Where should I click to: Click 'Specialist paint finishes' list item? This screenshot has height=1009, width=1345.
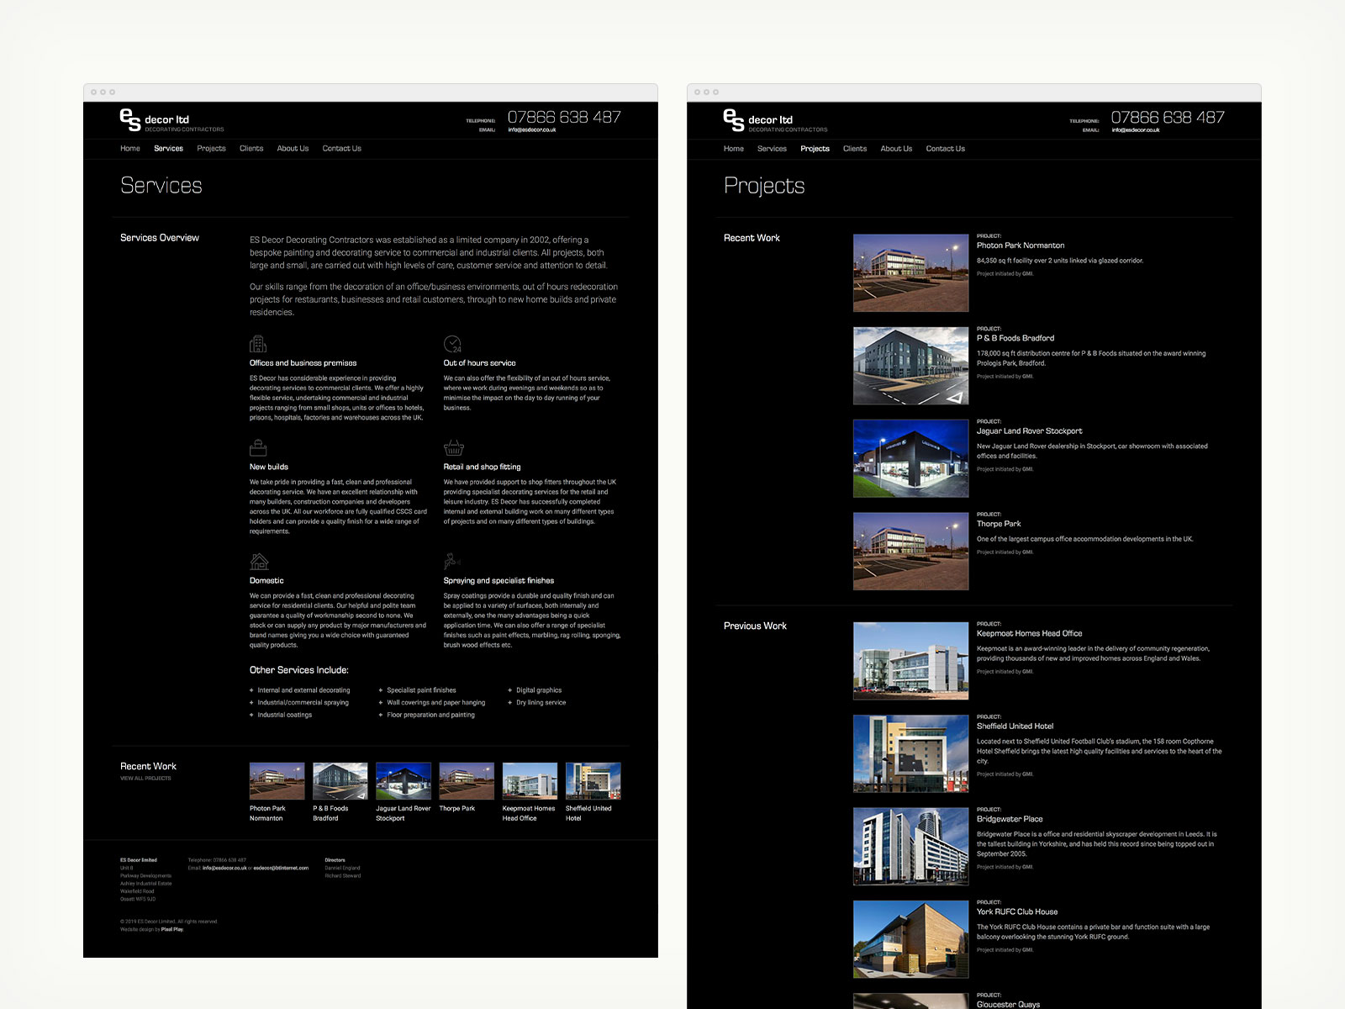[421, 690]
